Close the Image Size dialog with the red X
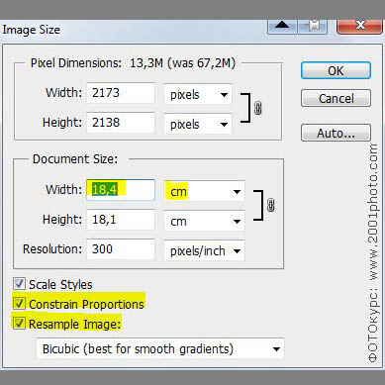 tap(359, 26)
